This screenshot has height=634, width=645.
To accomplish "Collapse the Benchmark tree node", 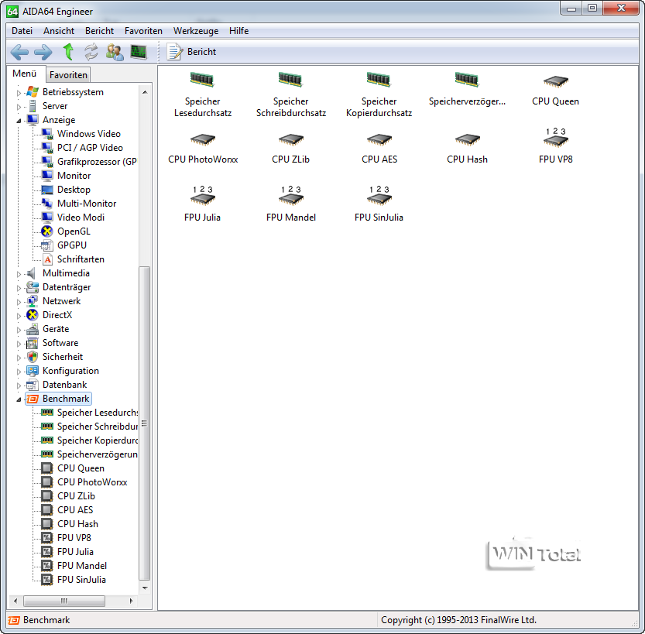I will click(x=19, y=399).
